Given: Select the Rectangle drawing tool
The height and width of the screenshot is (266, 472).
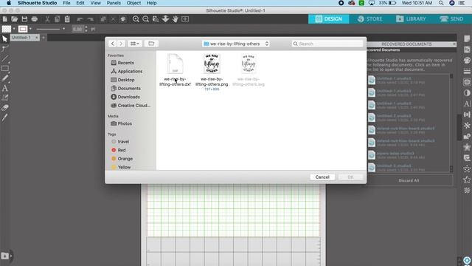Looking at the screenshot, I should [x=5, y=69].
